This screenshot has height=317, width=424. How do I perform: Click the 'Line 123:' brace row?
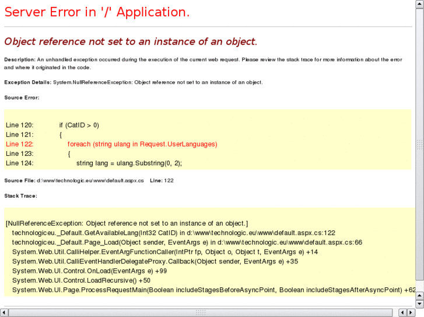click(x=38, y=154)
